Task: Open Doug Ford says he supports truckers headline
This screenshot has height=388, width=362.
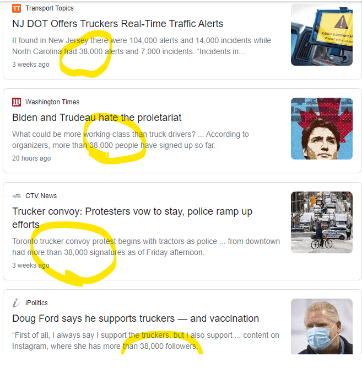Action: pos(136,318)
